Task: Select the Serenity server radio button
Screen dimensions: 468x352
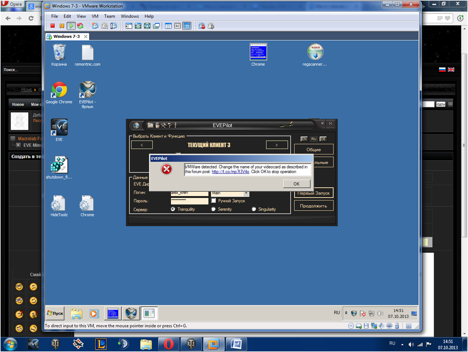Action: point(213,209)
